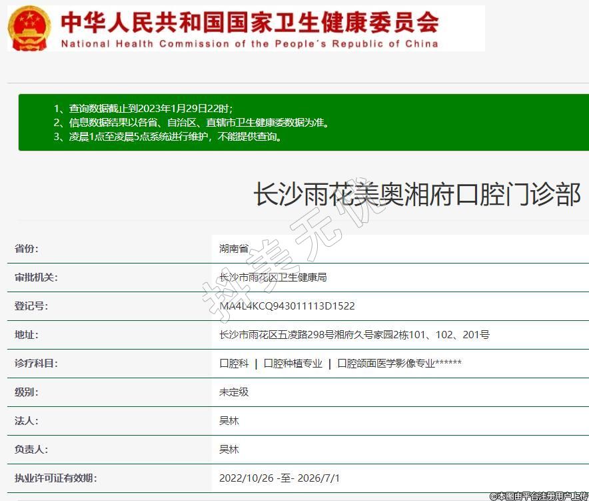Click the license validity dates 2022/10/26 to 2026/7/1
The height and width of the screenshot is (501, 589).
pyautogui.click(x=279, y=478)
